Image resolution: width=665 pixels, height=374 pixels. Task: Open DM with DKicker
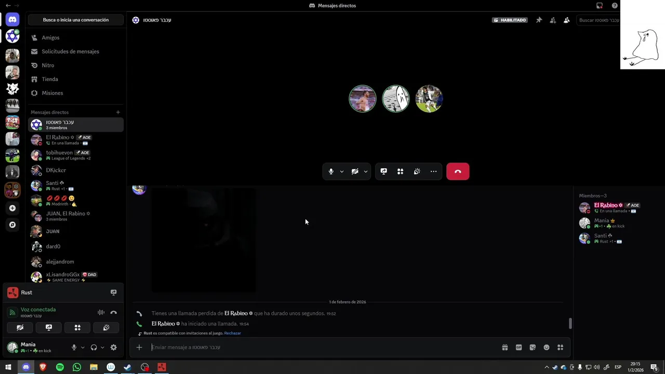[76, 170]
